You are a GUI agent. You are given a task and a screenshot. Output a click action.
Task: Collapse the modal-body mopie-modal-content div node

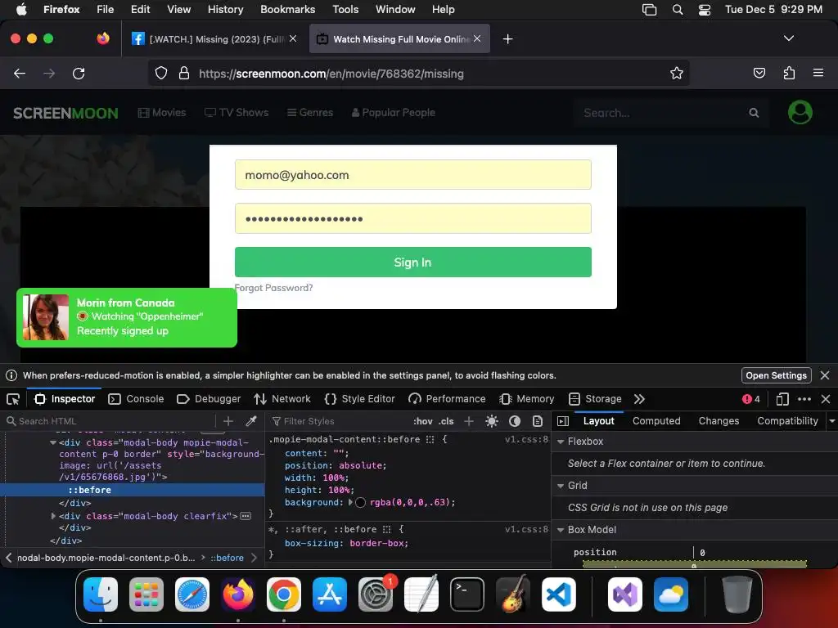(53, 442)
